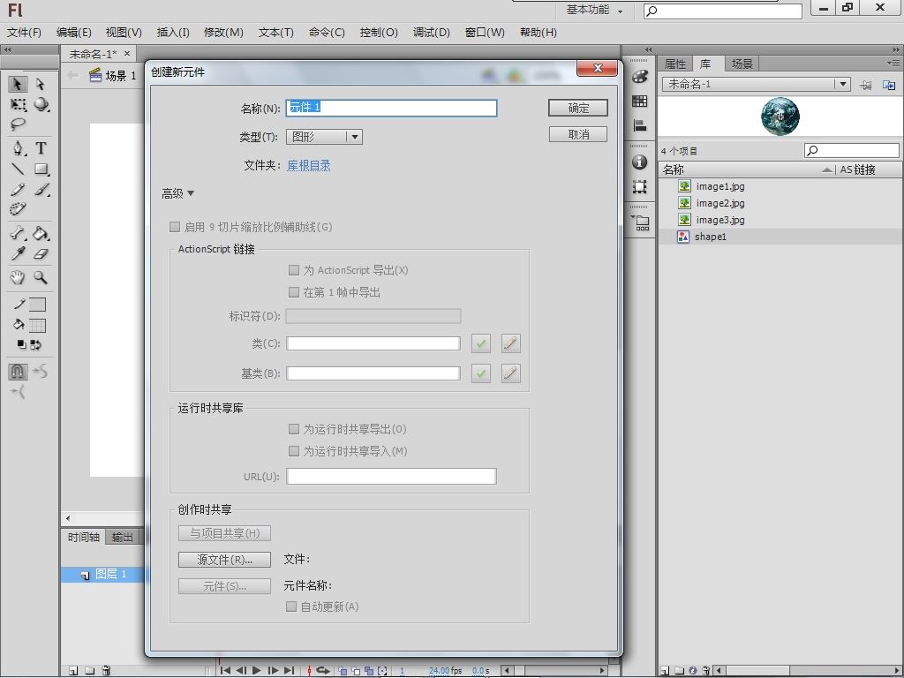Viewport: 904px width, 678px height.
Task: Check Import for runtime sharing option
Action: [294, 451]
